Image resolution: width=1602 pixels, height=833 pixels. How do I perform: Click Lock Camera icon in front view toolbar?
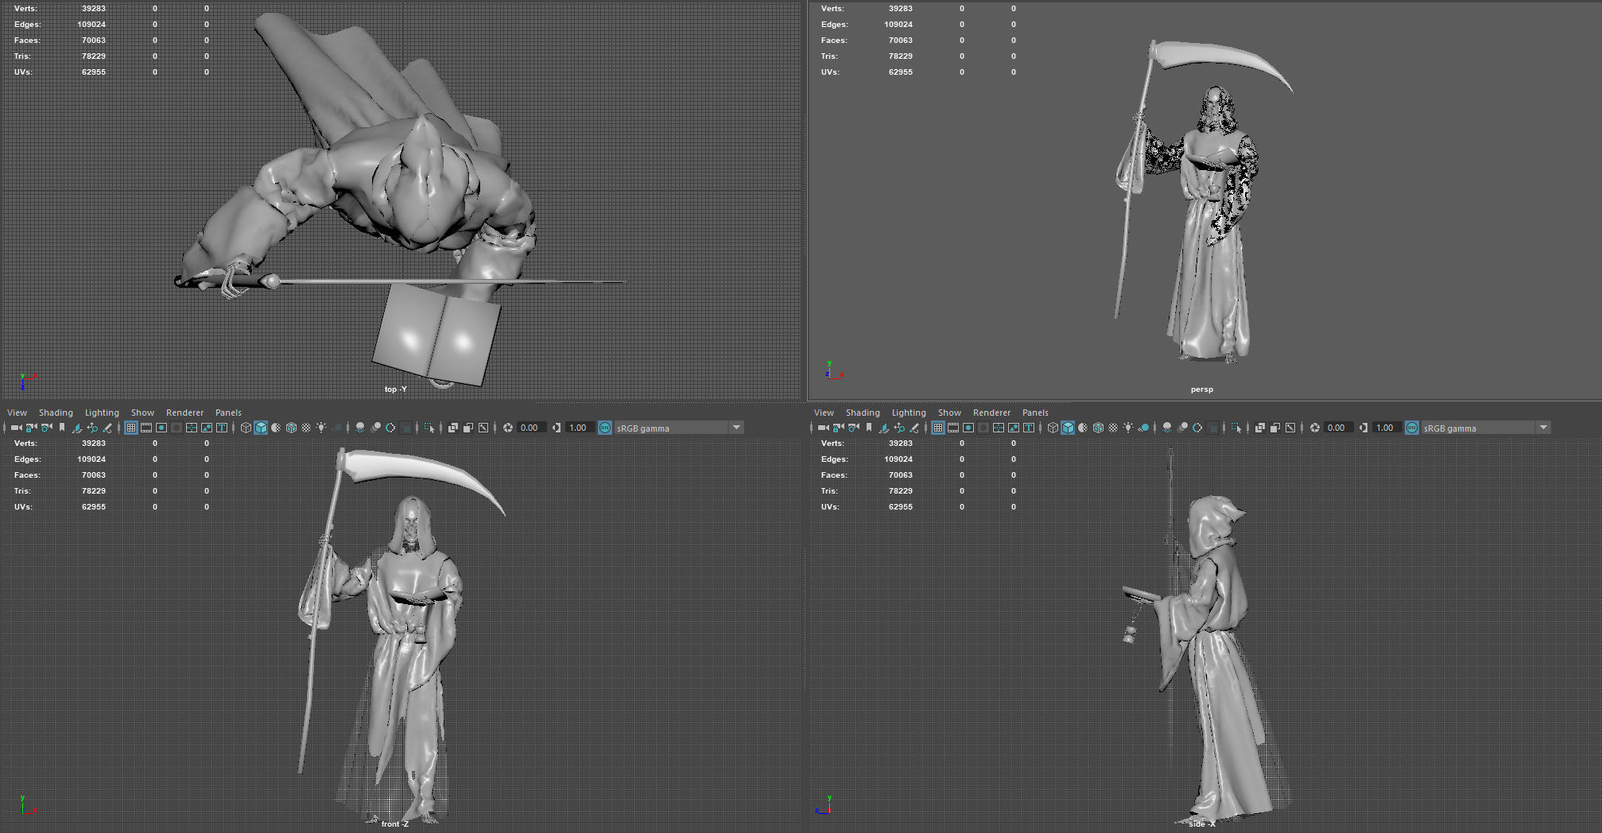(x=32, y=428)
